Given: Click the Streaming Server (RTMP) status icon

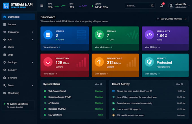Looking at the screenshot, I should (45, 97).
